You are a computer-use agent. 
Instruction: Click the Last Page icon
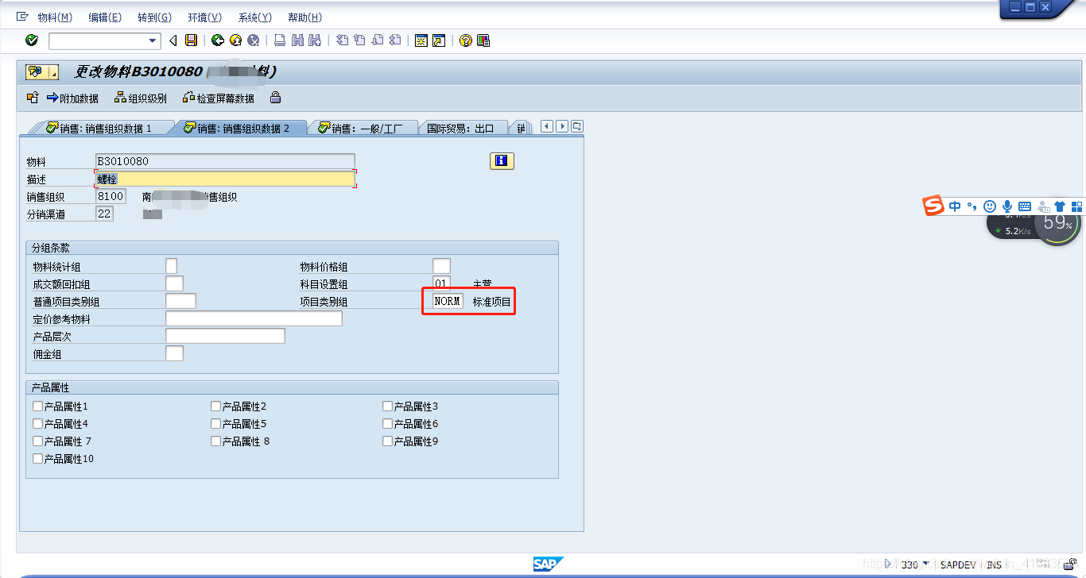tap(394, 40)
